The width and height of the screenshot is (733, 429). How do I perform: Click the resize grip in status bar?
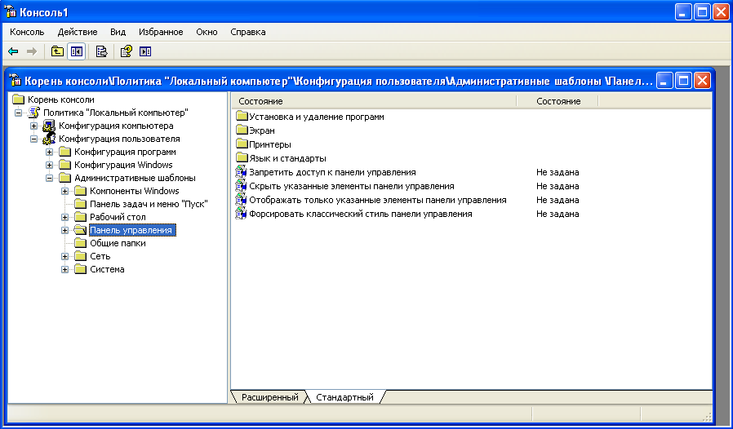coord(707,417)
